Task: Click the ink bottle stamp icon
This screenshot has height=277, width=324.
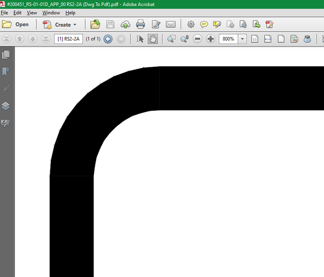Action: (307, 39)
